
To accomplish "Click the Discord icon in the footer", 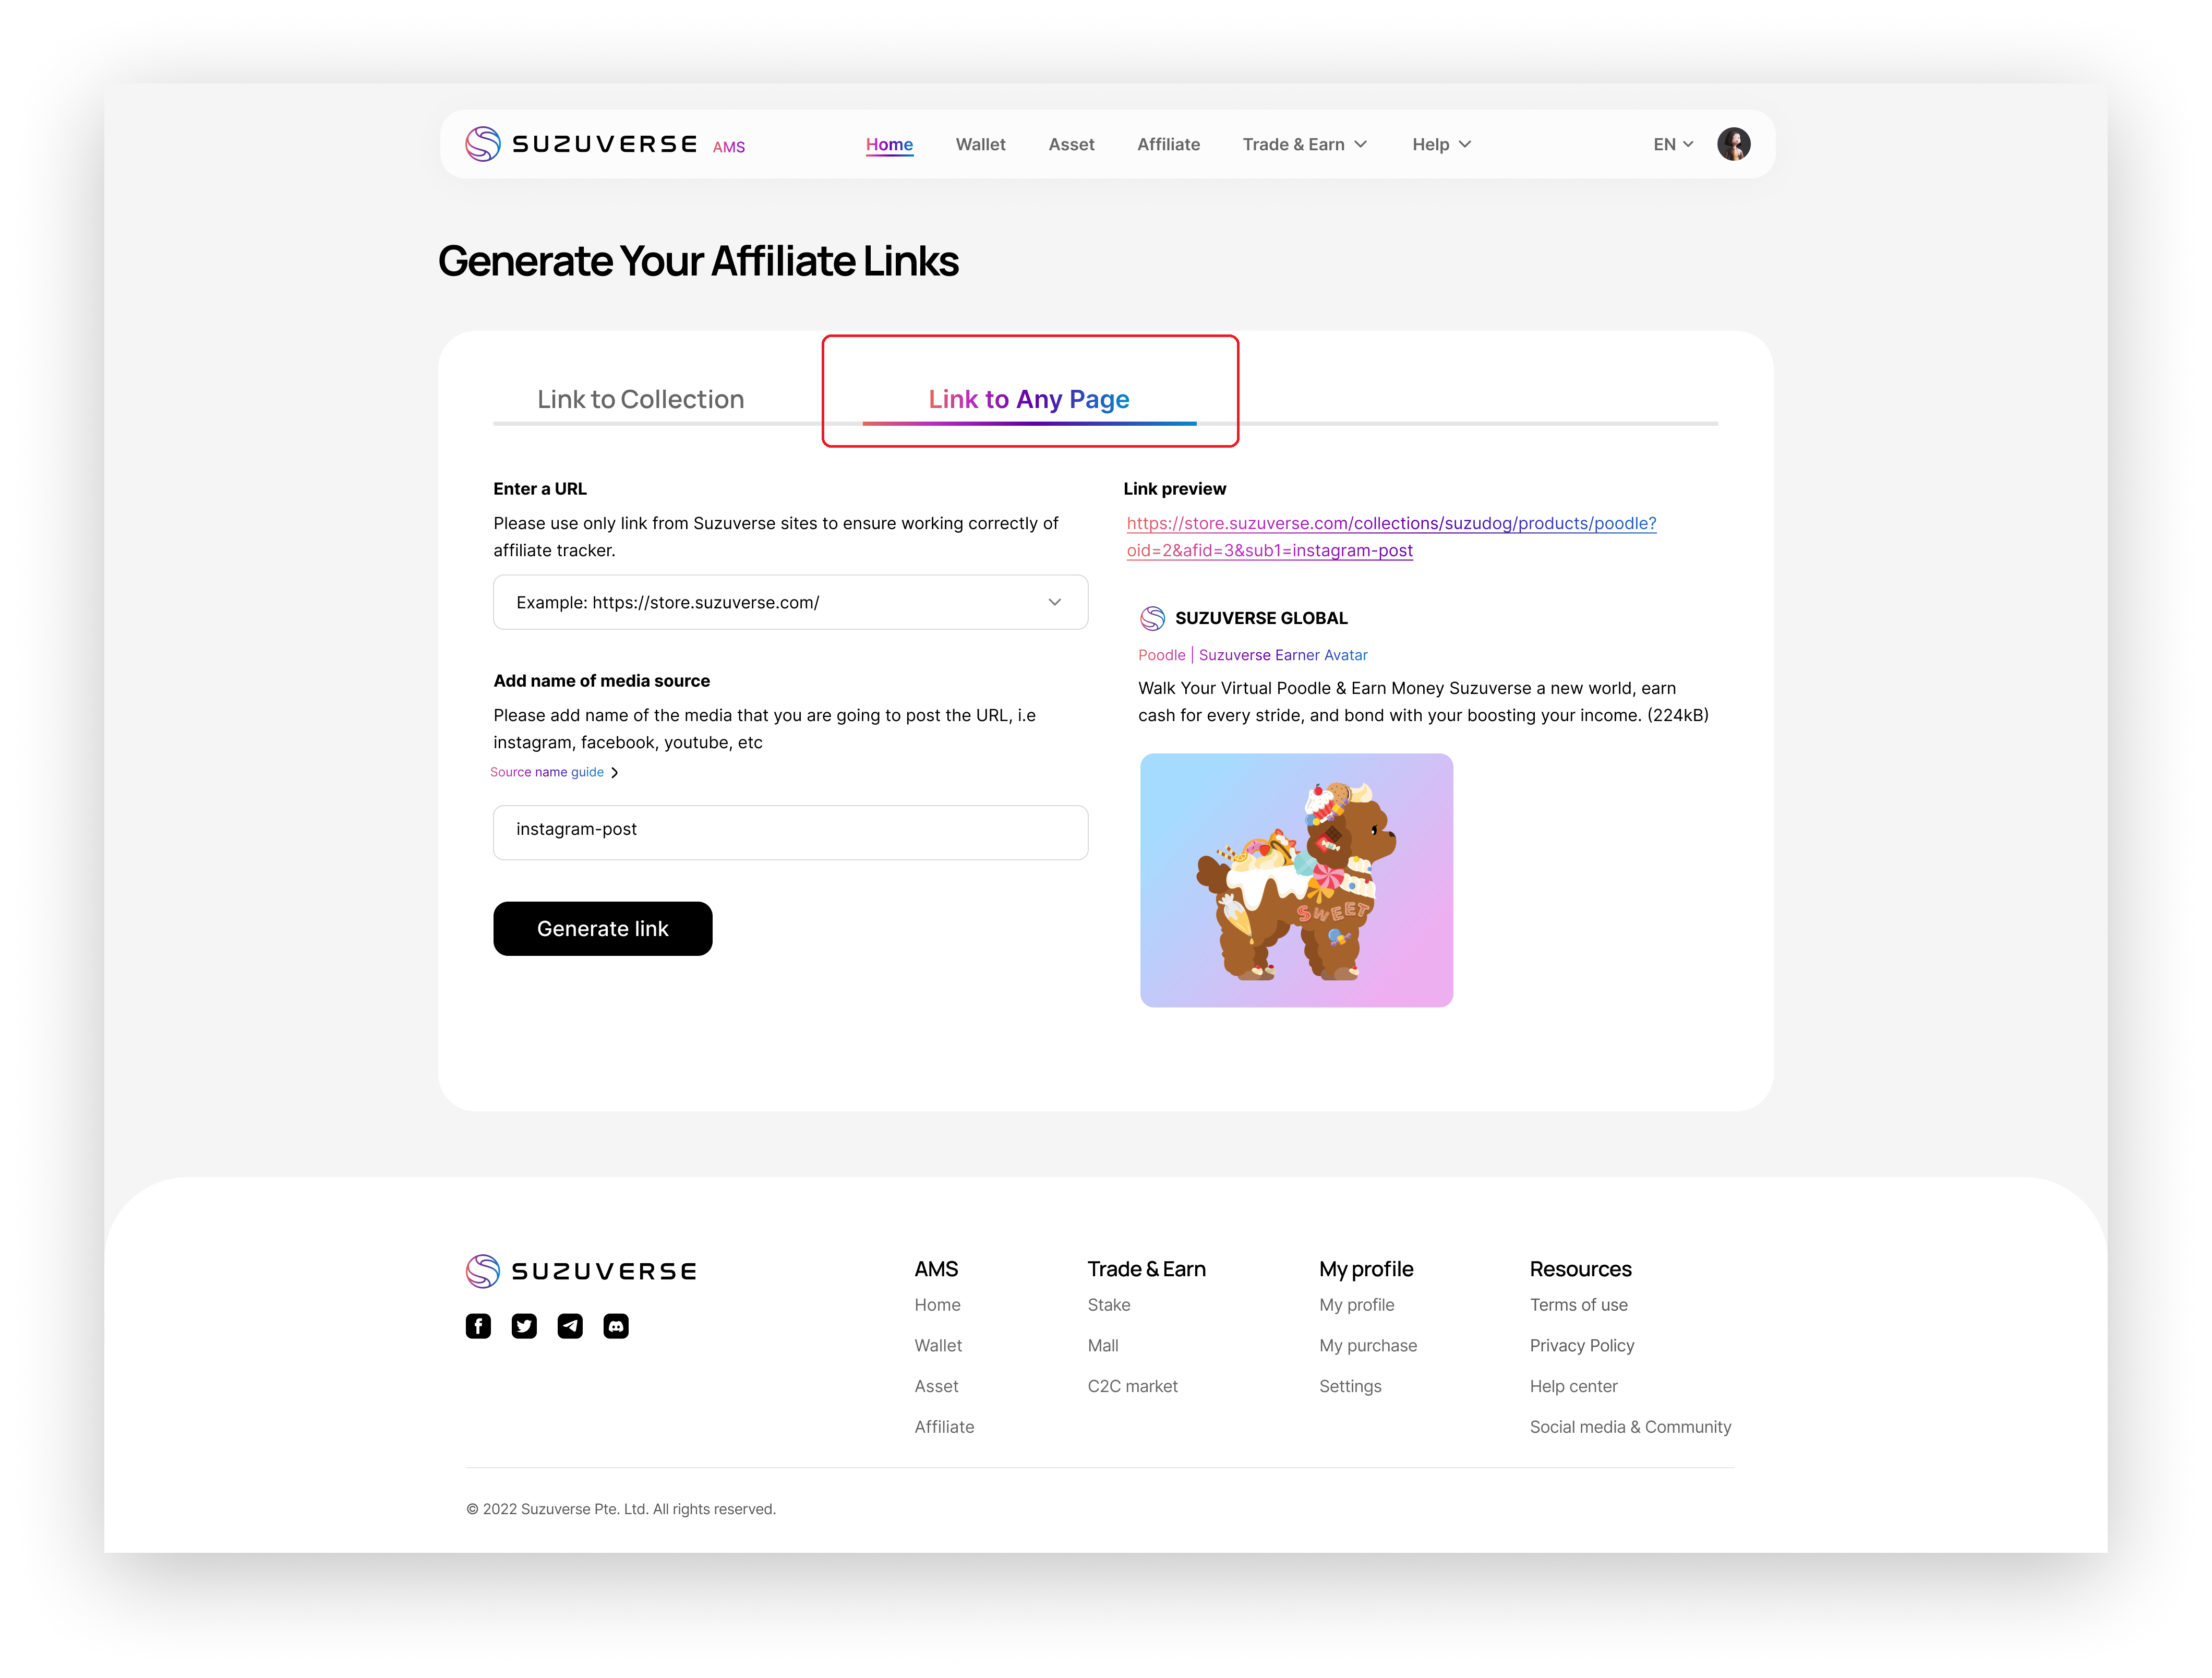I will [x=616, y=1326].
